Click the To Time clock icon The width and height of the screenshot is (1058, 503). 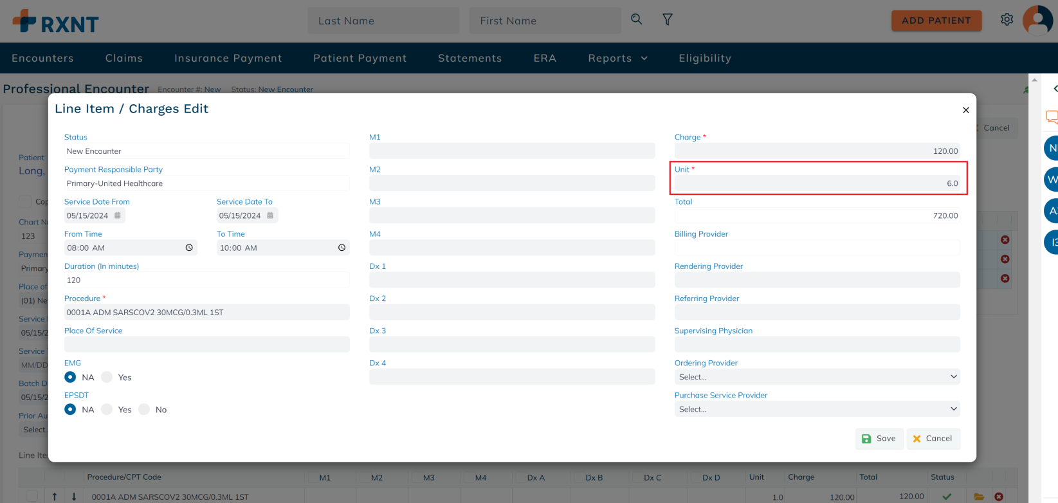342,248
